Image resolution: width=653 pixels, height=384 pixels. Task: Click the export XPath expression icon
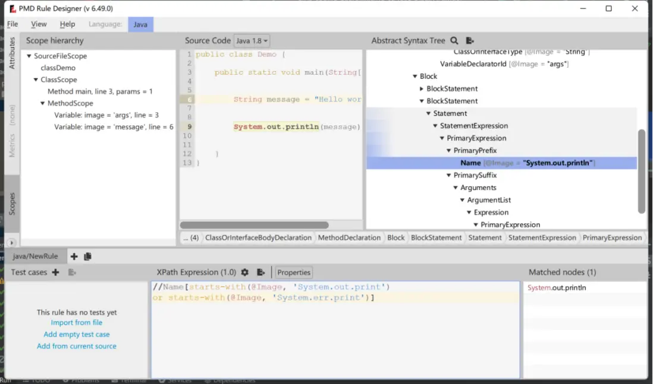pos(260,272)
